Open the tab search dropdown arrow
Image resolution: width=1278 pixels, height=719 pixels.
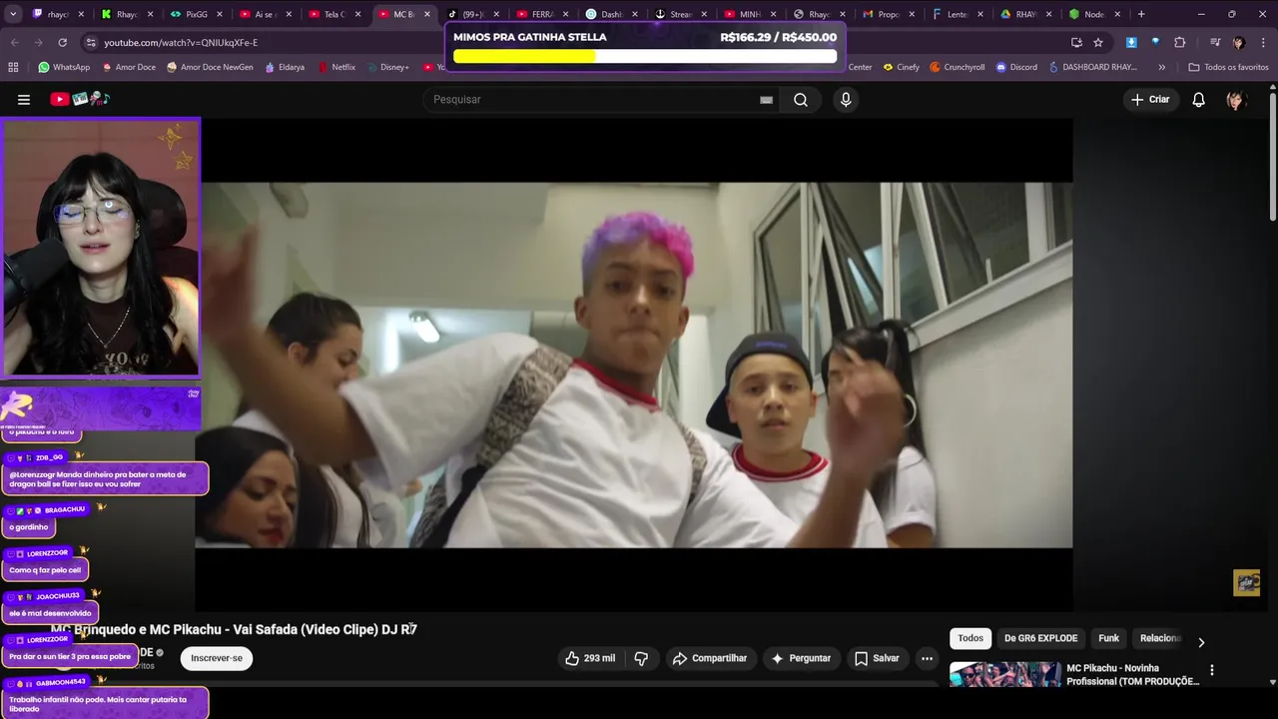pyautogui.click(x=13, y=14)
